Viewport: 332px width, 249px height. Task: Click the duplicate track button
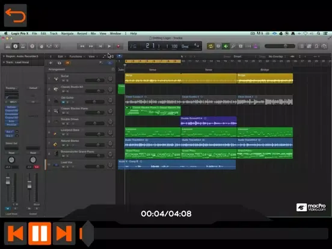(x=60, y=63)
